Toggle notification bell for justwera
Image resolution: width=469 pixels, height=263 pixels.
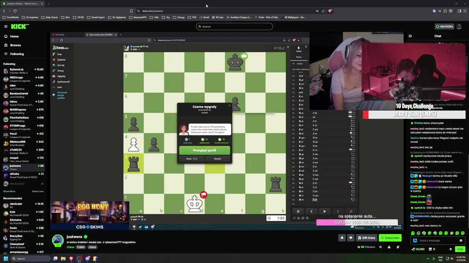pos(342,238)
